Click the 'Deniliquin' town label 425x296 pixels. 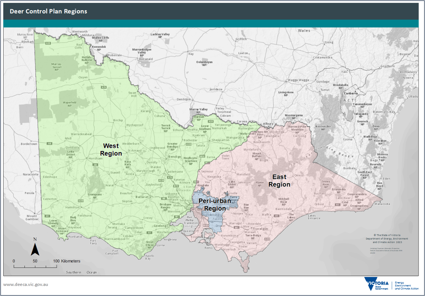[184, 99]
